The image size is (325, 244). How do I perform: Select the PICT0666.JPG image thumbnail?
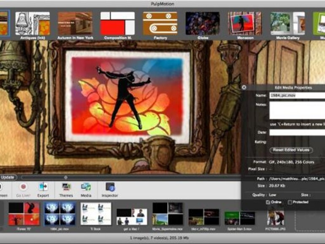click(x=276, y=218)
